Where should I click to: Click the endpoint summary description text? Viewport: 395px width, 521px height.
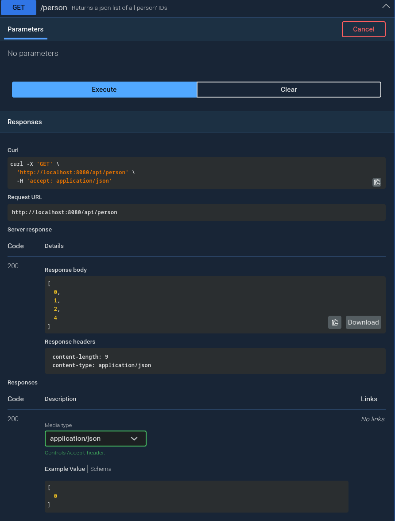[120, 8]
